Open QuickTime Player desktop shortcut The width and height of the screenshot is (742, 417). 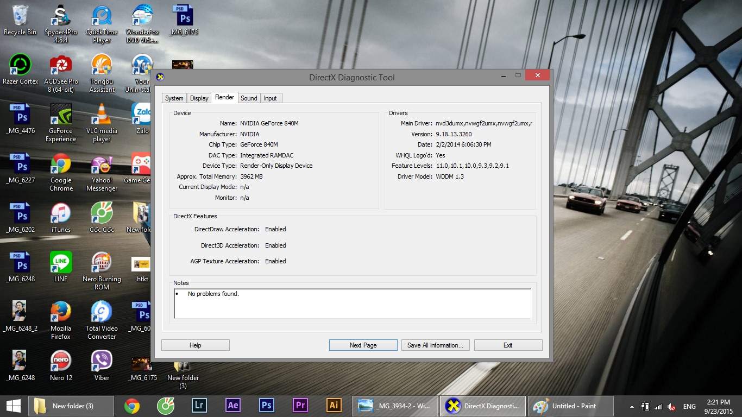click(x=102, y=24)
